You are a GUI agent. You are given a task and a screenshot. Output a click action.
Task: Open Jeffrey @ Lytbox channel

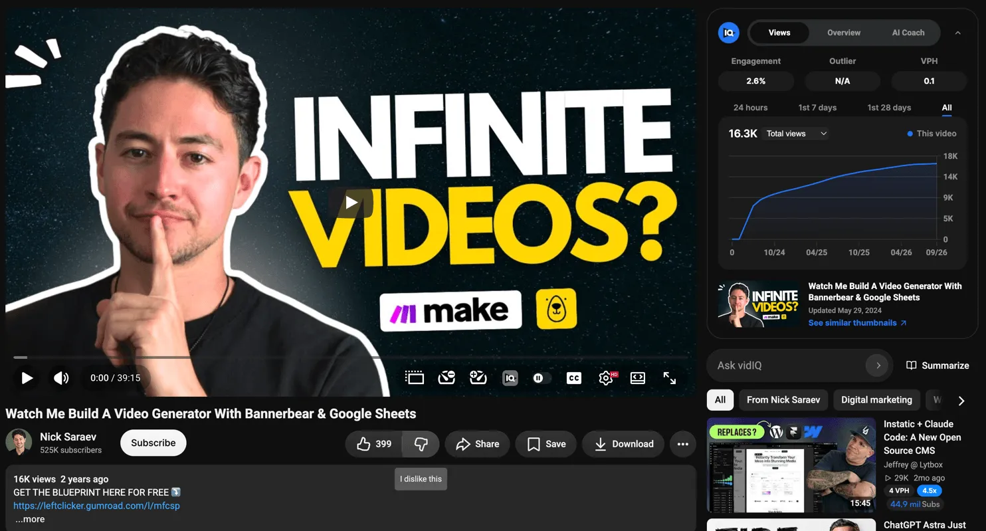click(x=914, y=465)
